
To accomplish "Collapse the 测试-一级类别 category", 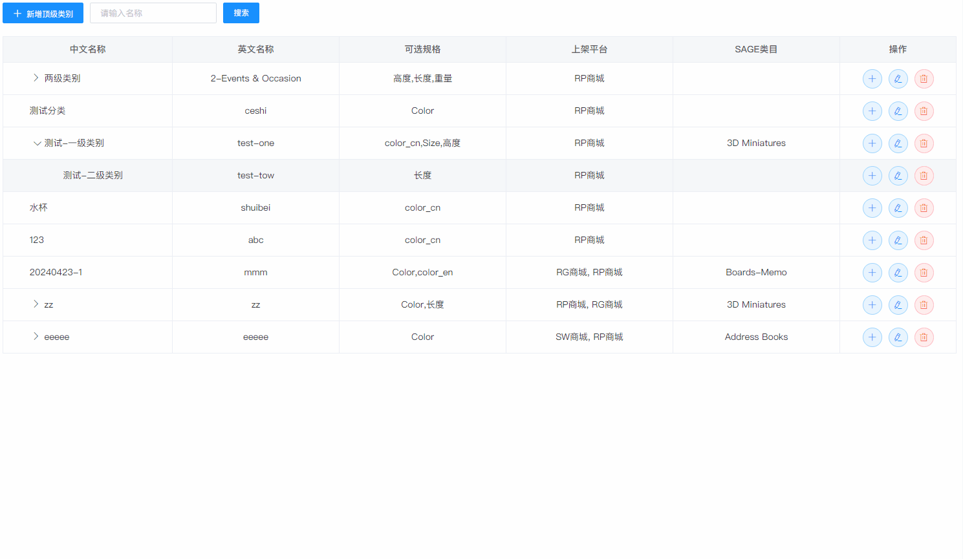I will (x=38, y=143).
